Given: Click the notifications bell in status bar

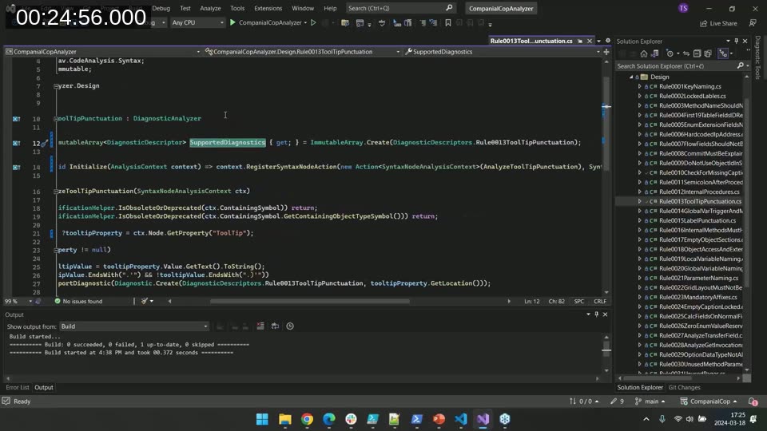Looking at the screenshot, I should click(x=753, y=401).
